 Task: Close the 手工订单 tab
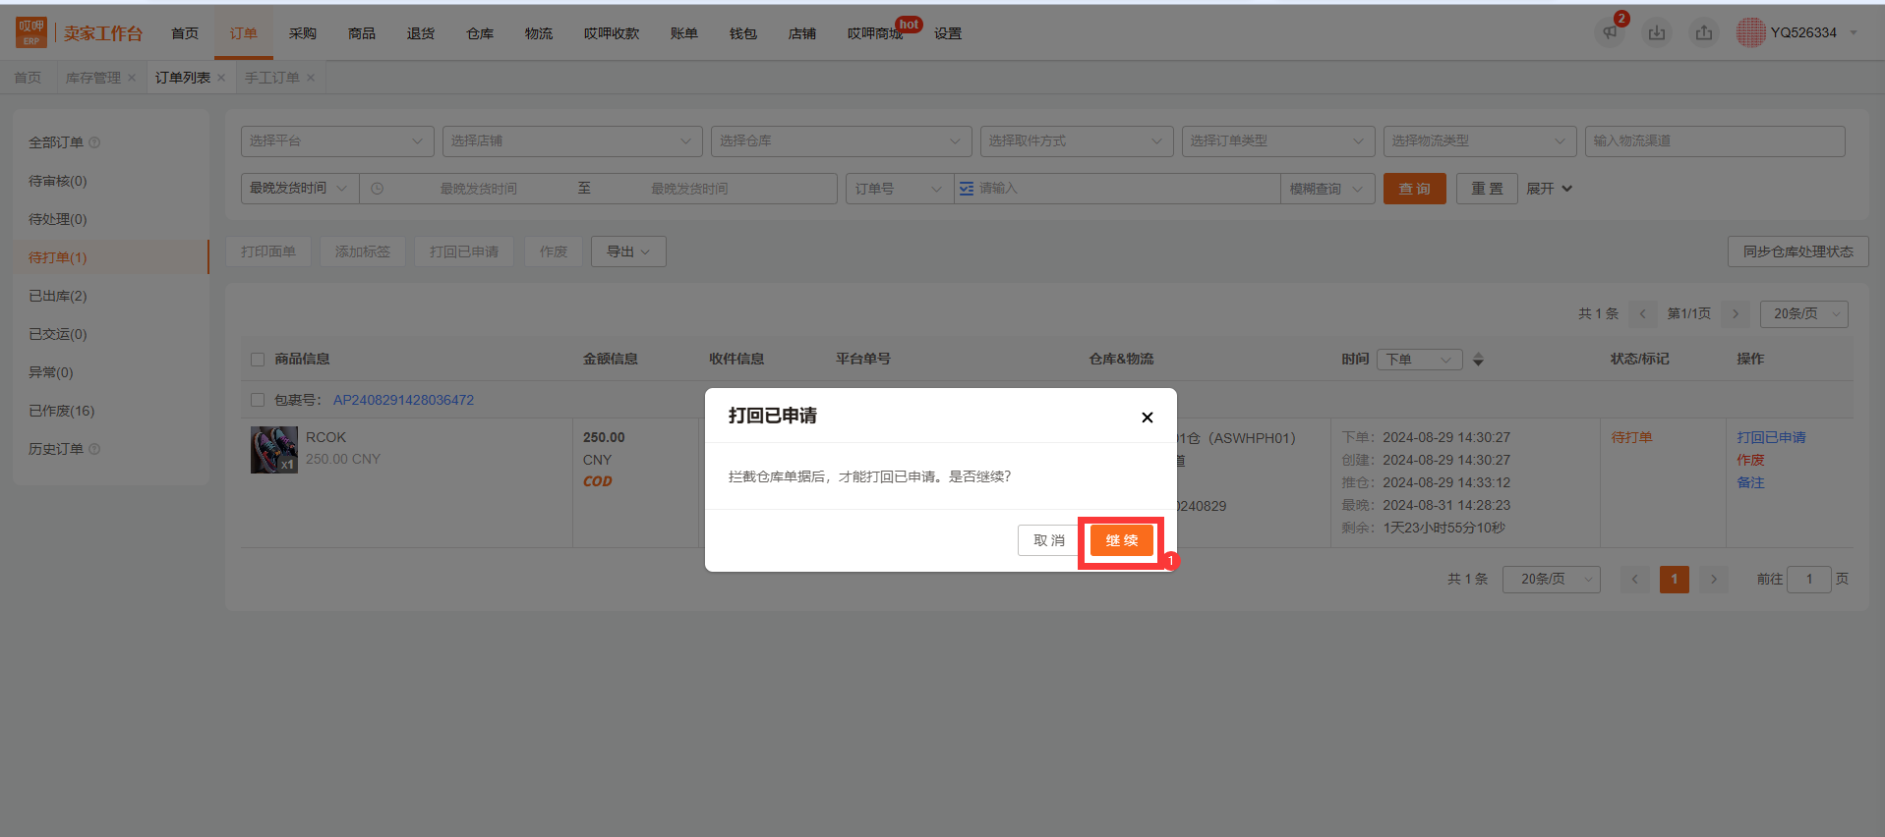(x=311, y=78)
